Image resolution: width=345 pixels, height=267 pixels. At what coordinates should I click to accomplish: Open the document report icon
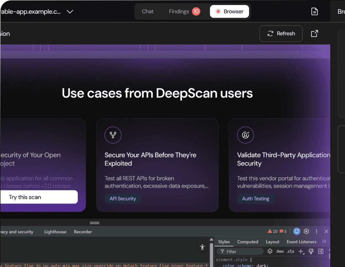(314, 11)
